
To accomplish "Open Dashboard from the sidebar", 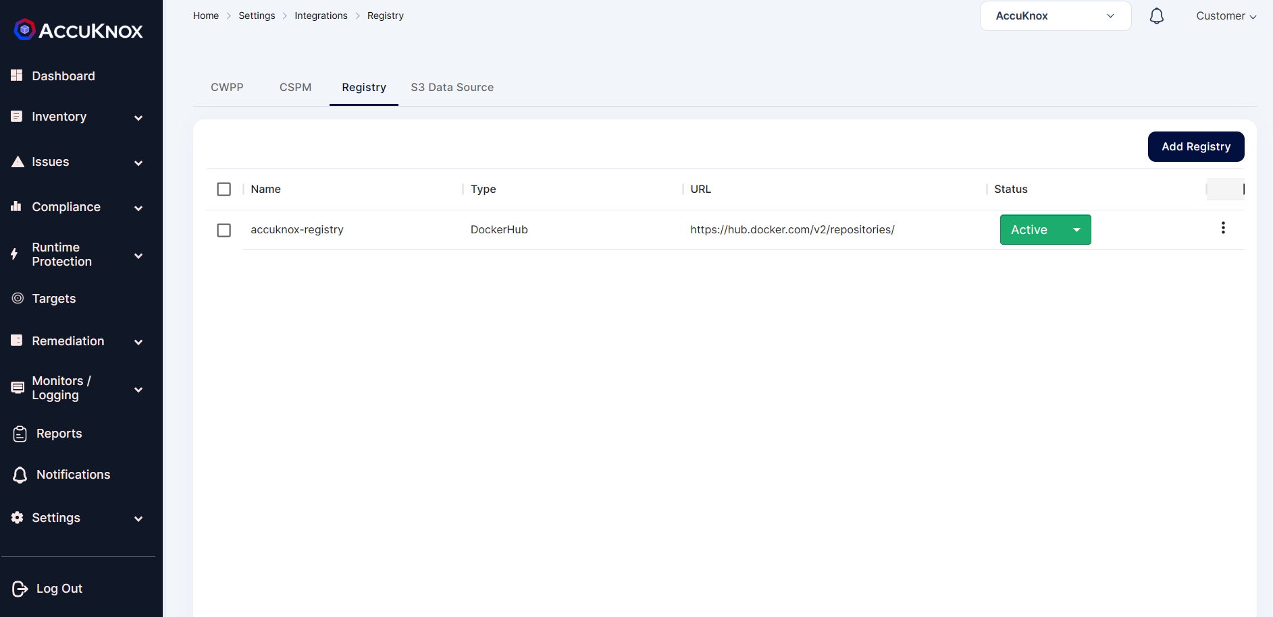I will coord(63,76).
